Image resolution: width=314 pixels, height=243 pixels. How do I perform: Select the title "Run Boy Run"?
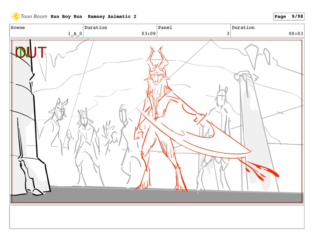click(66, 17)
